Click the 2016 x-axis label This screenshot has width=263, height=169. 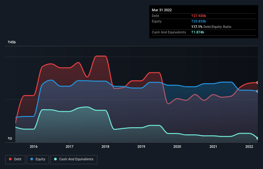pos(34,147)
